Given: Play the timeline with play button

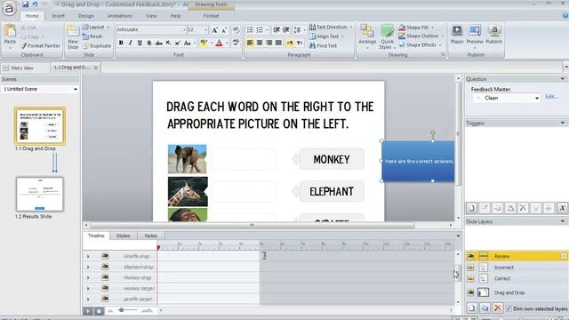Looking at the screenshot, I should 88,311.
